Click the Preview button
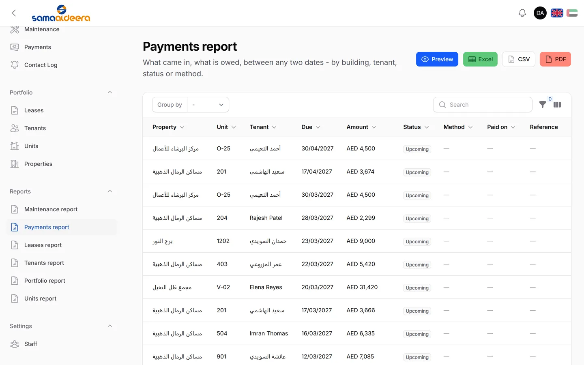The width and height of the screenshot is (584, 365). [x=437, y=59]
